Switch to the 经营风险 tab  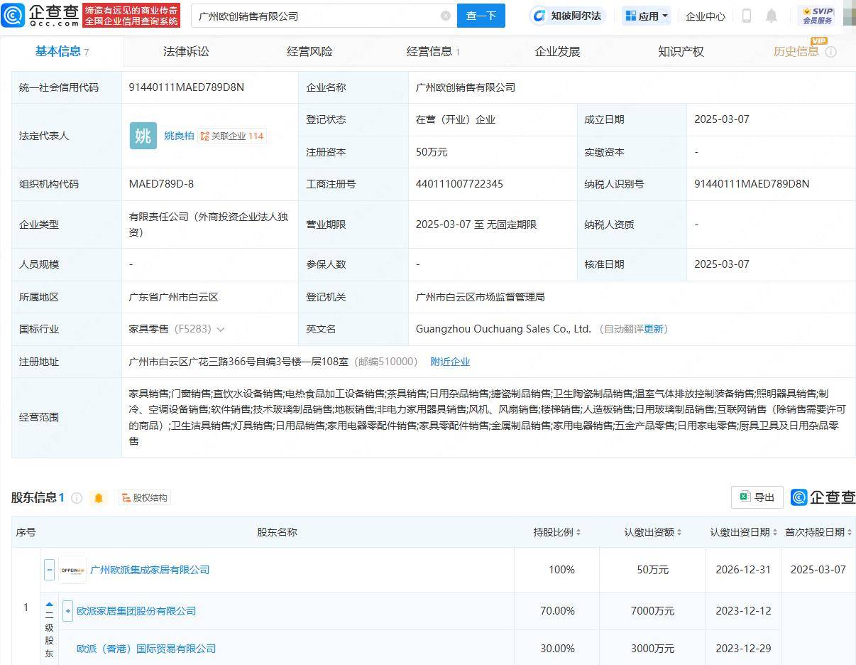(309, 51)
